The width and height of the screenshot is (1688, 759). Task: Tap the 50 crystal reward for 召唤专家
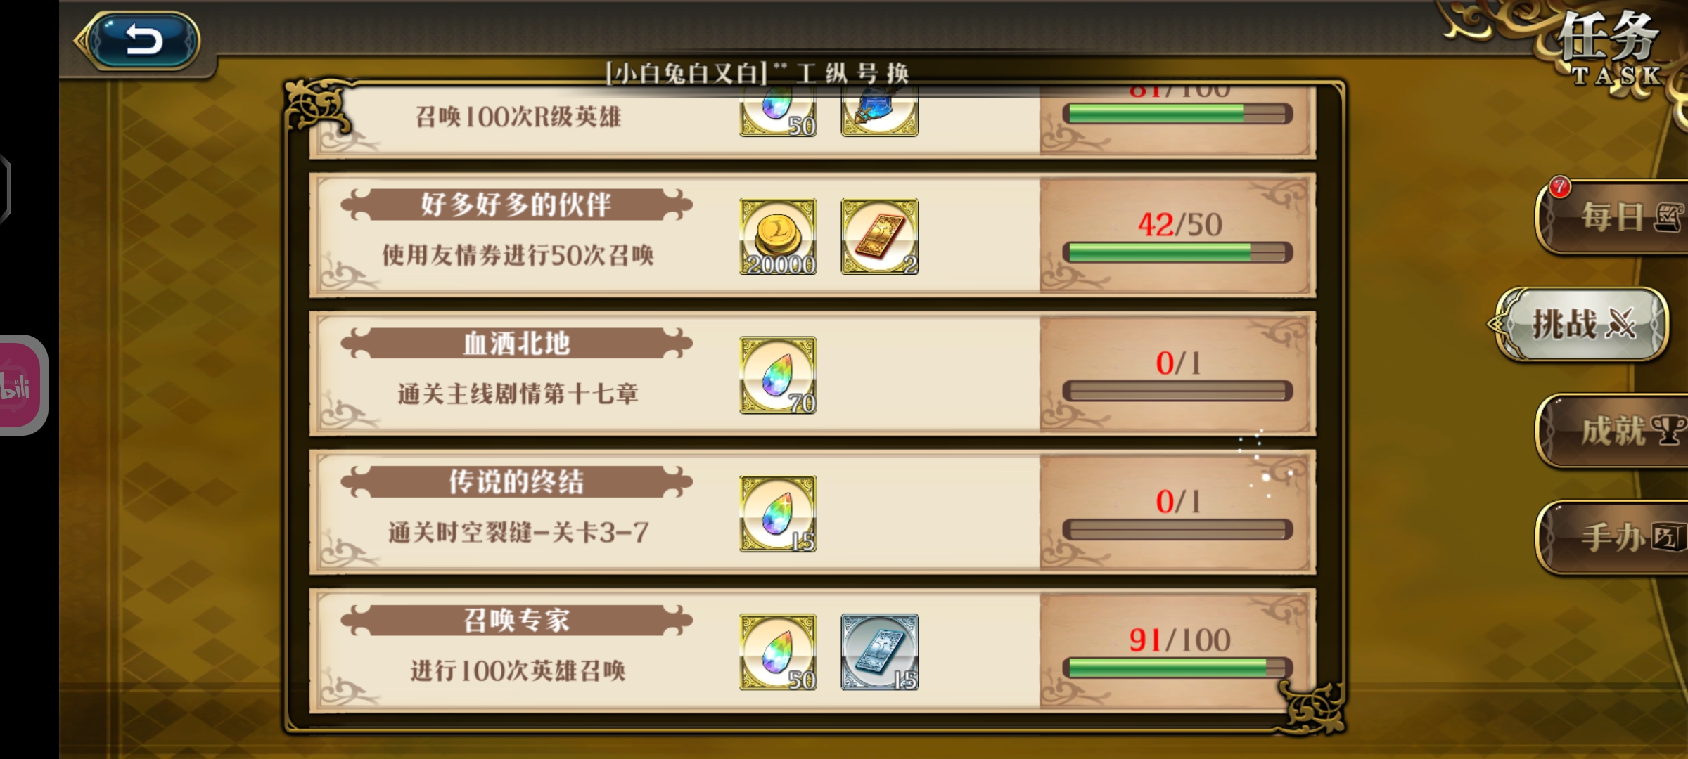click(778, 651)
